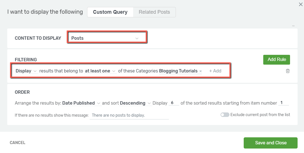Image resolution: width=304 pixels, height=153 pixels.
Task: Close the query dialog with X icon
Action: (x=301, y=4)
